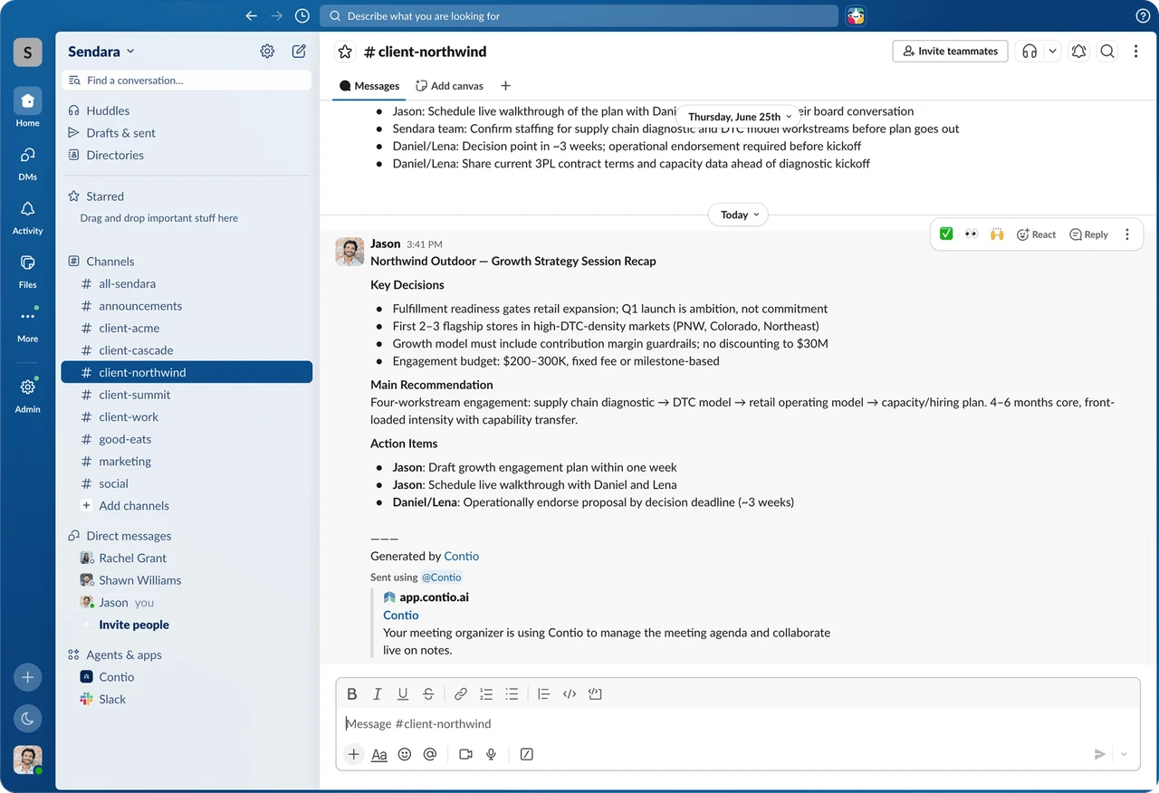The height and width of the screenshot is (793, 1159).
Task: Open the Home sidebar view
Action: click(27, 107)
